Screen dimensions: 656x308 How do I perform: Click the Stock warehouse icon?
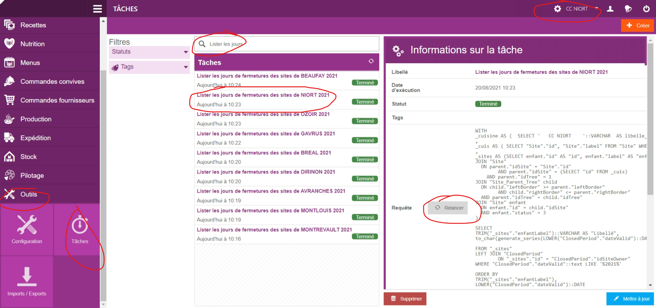pyautogui.click(x=9, y=157)
